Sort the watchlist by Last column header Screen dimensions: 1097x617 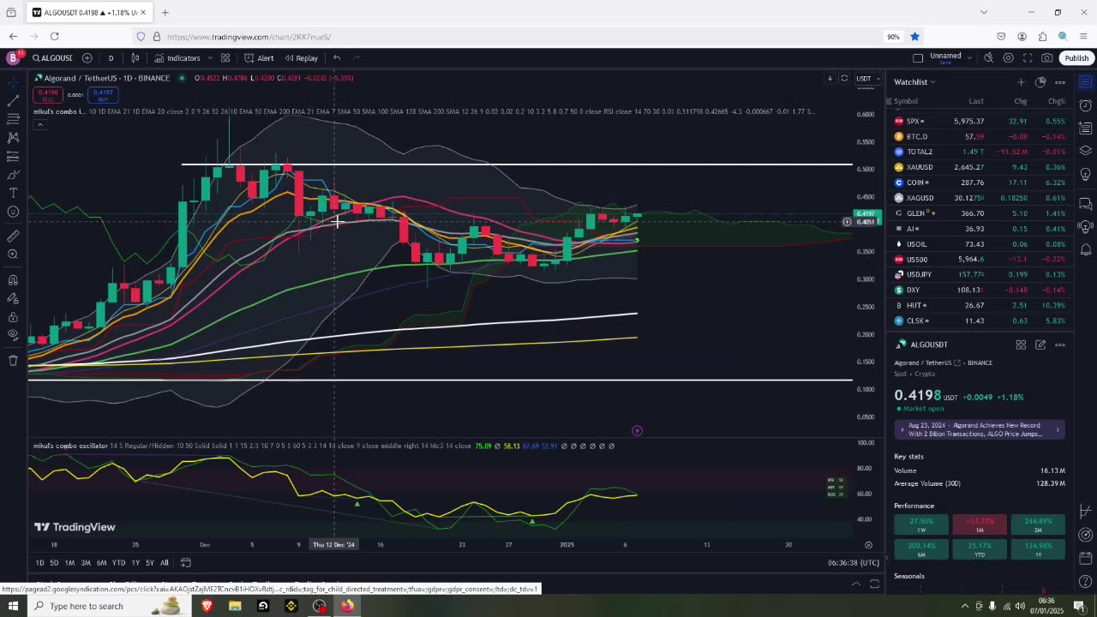click(x=976, y=101)
